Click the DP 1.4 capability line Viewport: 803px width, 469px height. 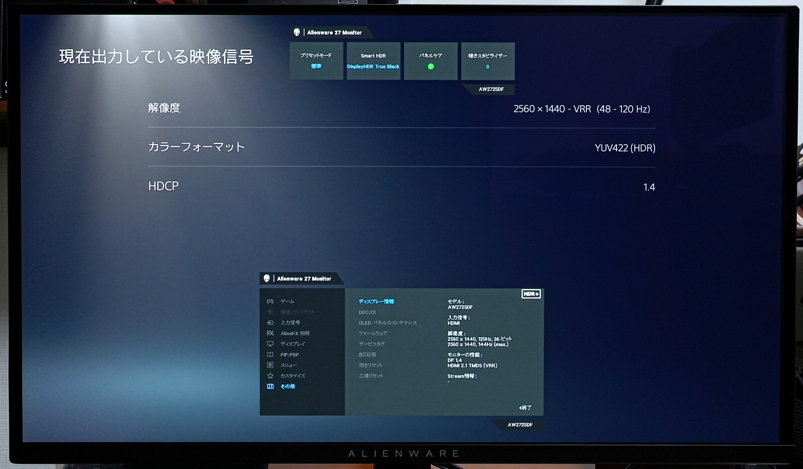click(455, 360)
